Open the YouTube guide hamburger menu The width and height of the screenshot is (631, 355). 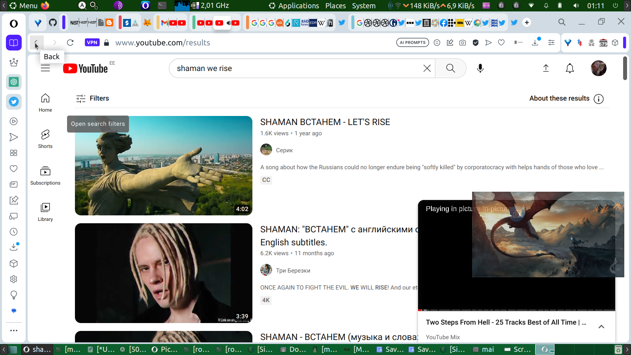click(45, 68)
